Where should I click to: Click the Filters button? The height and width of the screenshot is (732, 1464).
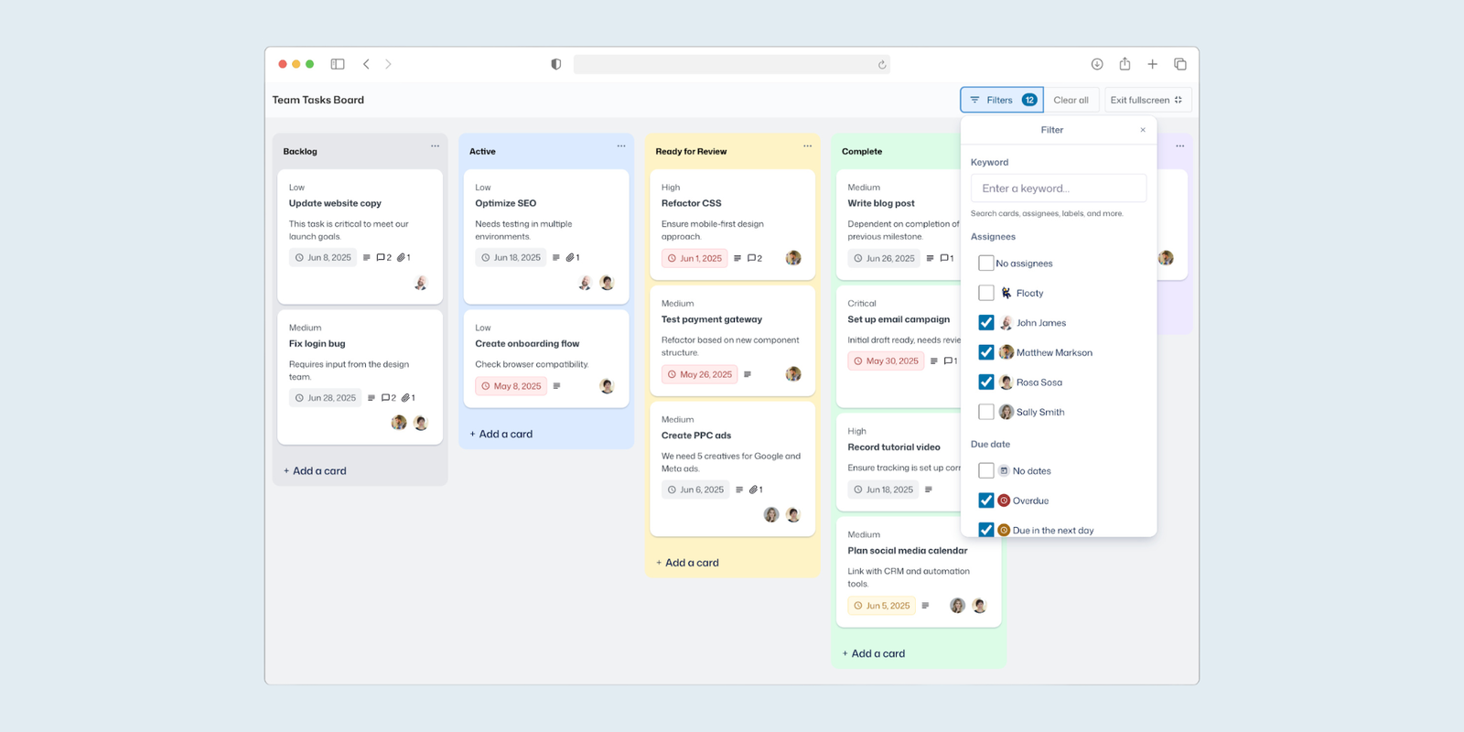click(1001, 100)
